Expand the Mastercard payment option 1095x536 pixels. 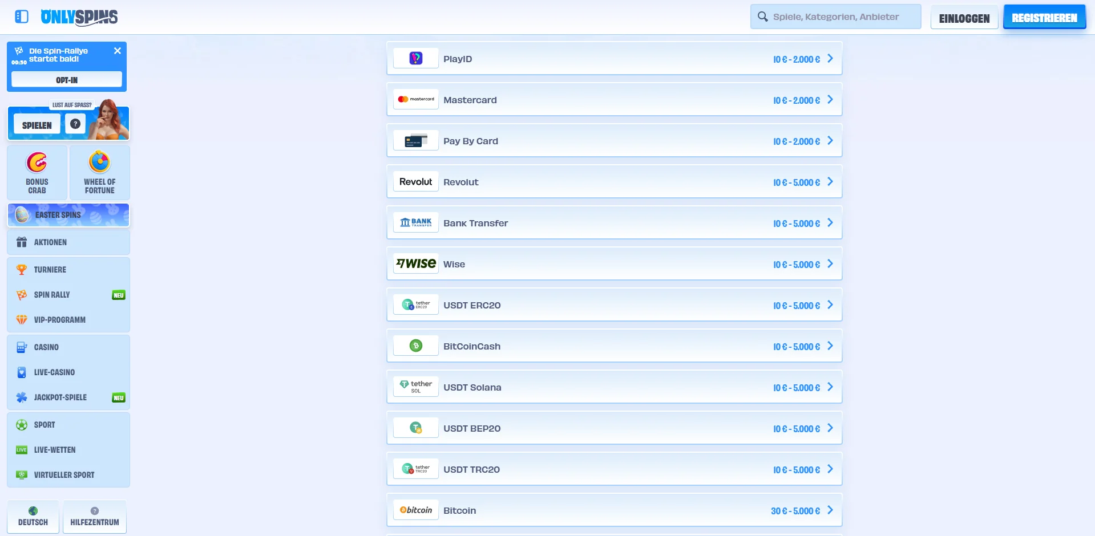coord(614,99)
